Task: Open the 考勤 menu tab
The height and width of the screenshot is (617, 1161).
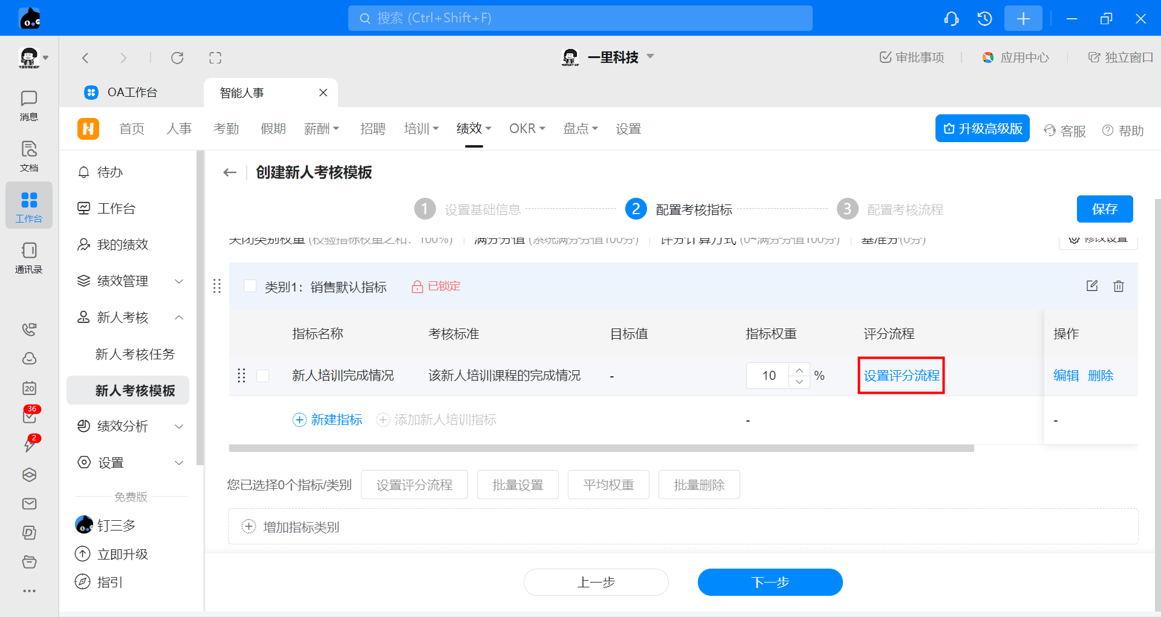Action: (226, 129)
